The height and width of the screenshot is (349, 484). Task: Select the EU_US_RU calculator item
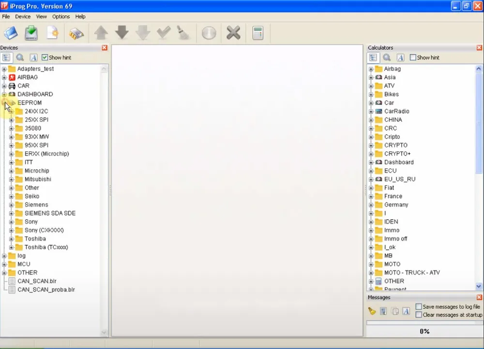tap(400, 179)
